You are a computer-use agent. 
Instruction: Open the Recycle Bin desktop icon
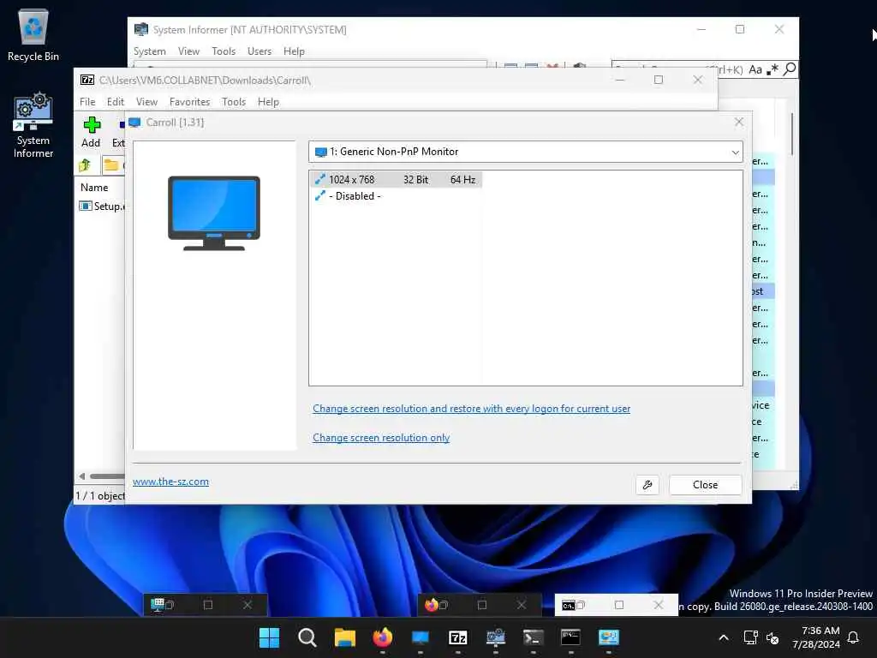pos(33,35)
